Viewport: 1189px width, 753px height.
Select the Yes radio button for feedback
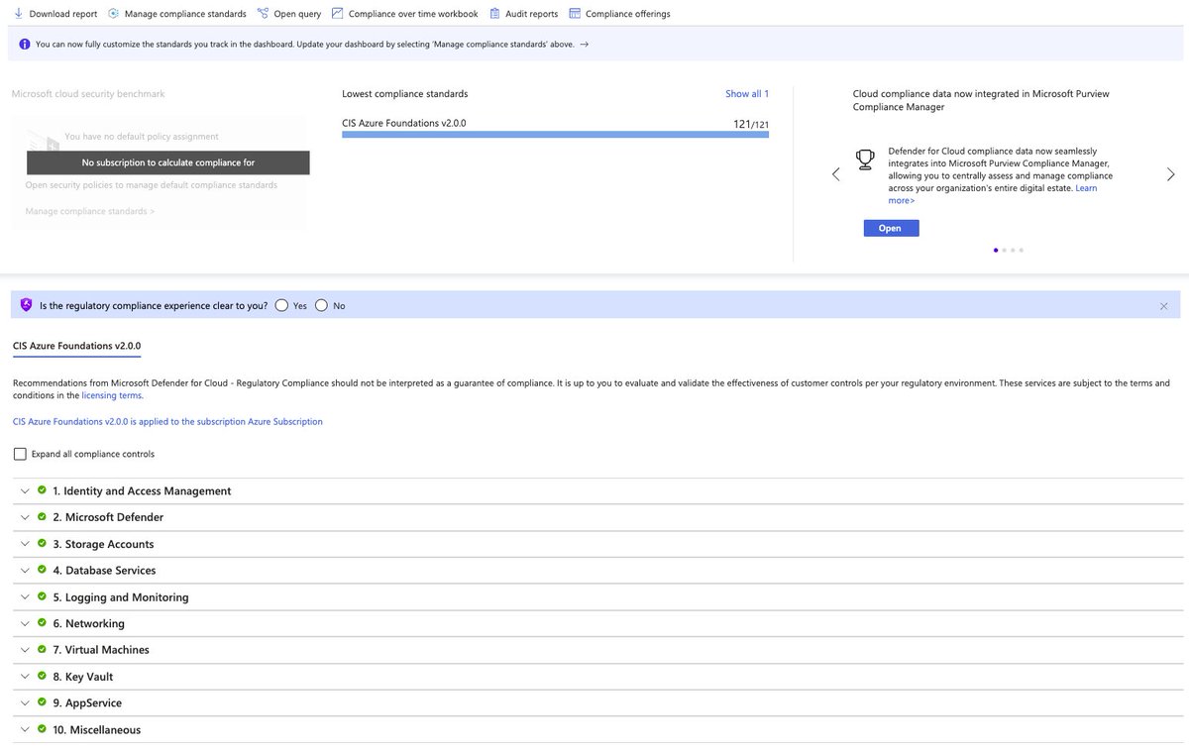pos(282,305)
